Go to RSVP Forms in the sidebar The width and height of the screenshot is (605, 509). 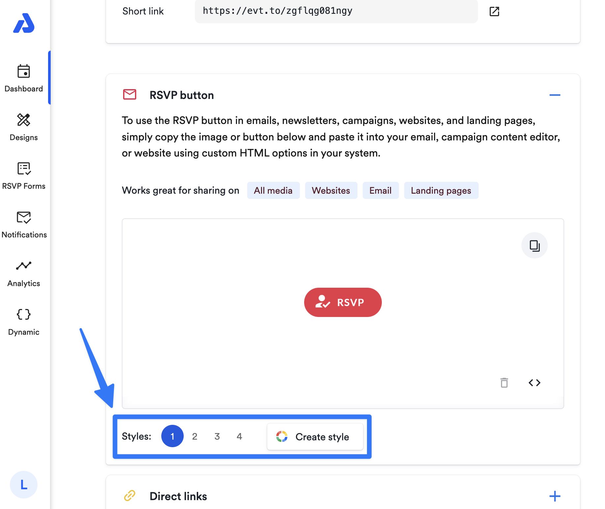(24, 176)
